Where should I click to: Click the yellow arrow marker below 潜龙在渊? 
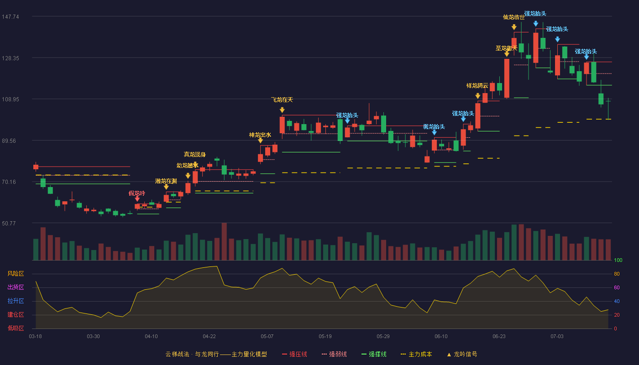pyautogui.click(x=166, y=187)
